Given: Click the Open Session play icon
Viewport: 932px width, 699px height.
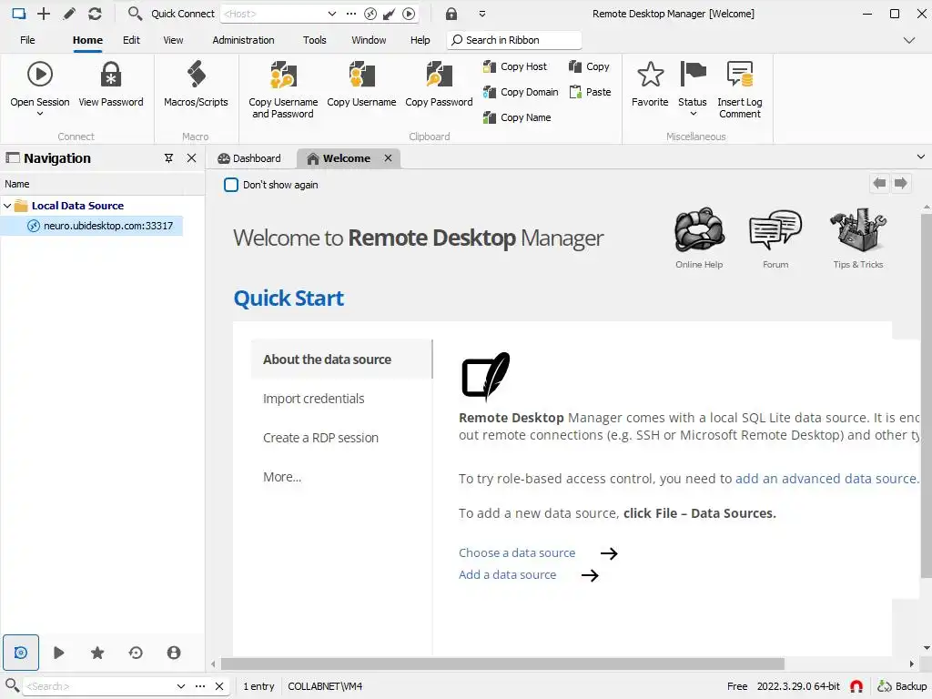Looking at the screenshot, I should coord(40,74).
